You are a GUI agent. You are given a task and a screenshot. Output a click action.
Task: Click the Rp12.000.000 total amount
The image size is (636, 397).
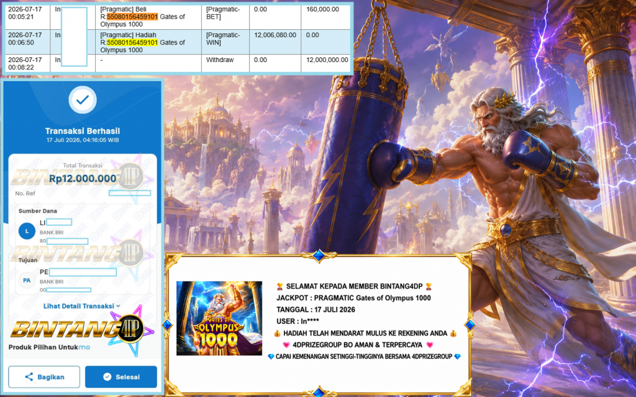point(83,179)
